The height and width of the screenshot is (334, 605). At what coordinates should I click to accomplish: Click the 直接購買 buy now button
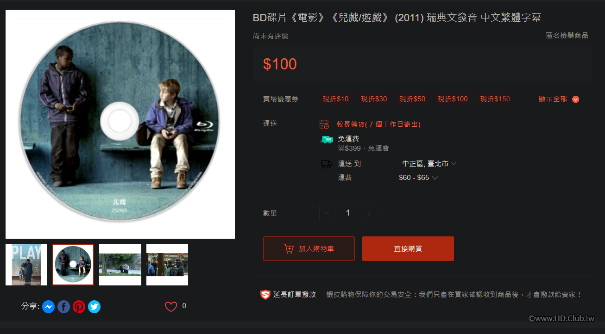pos(408,249)
